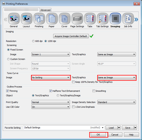Click the disabled Screen Frequency dropdown
Image resolution: width=142 pixels, height=140 pixels.
(x=51, y=68)
